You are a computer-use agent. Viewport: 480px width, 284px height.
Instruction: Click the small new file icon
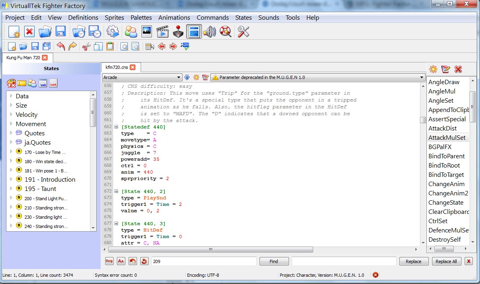click(x=12, y=46)
